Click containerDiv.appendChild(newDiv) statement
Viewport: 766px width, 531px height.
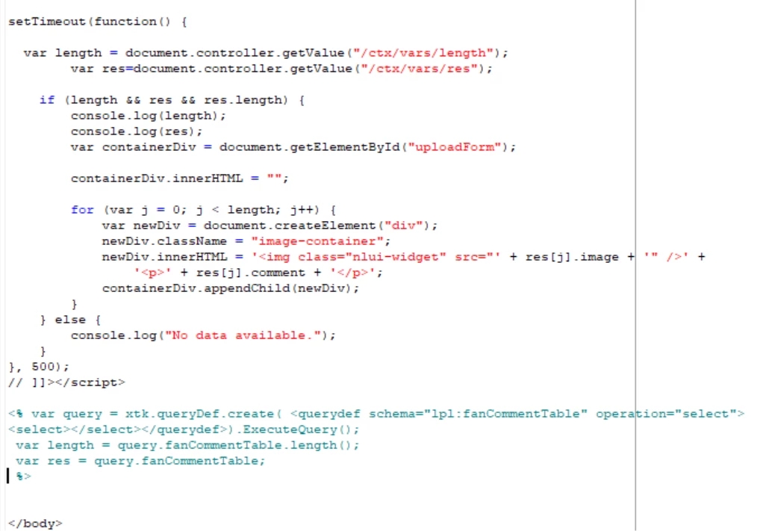pos(231,288)
